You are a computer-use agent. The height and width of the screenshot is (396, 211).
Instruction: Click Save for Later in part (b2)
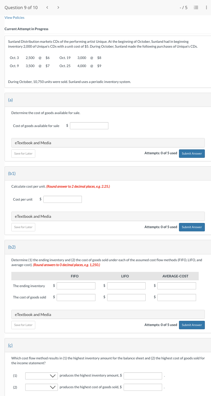tap(23, 325)
